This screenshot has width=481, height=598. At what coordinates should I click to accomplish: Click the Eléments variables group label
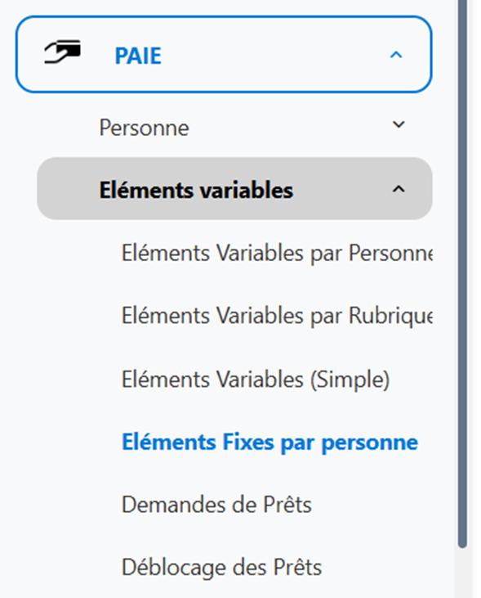click(x=196, y=190)
